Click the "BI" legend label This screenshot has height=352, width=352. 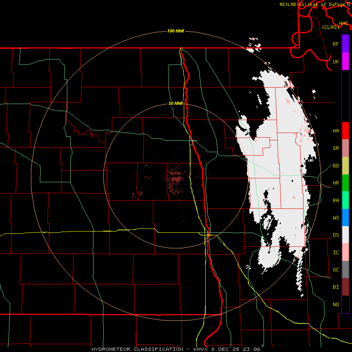coord(336,287)
